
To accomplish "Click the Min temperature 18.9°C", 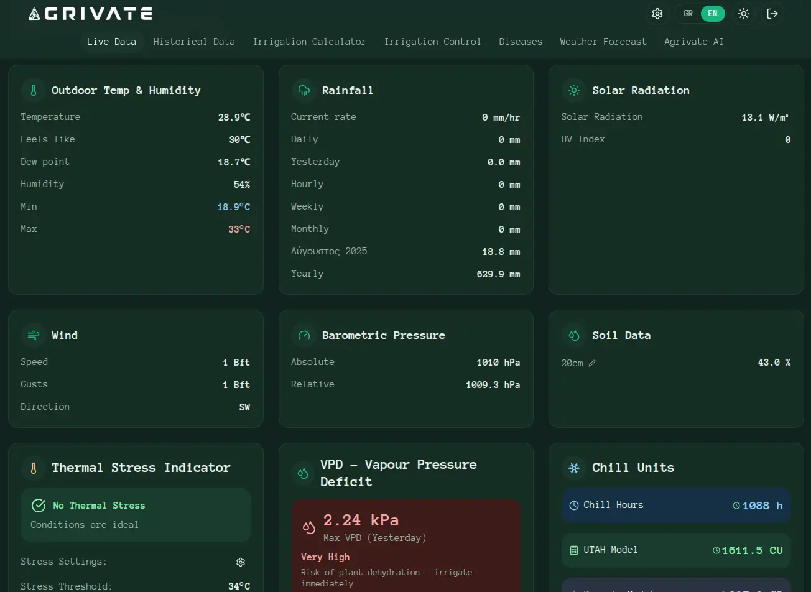I will [234, 207].
